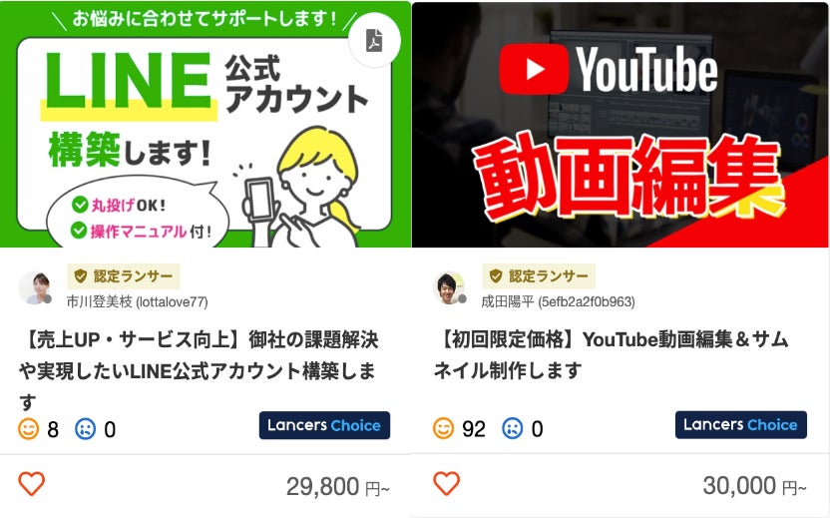Viewport: 830px width, 518px height.
Task: Open profile link 市川登美枝 (lottalove77)
Action: 137,301
